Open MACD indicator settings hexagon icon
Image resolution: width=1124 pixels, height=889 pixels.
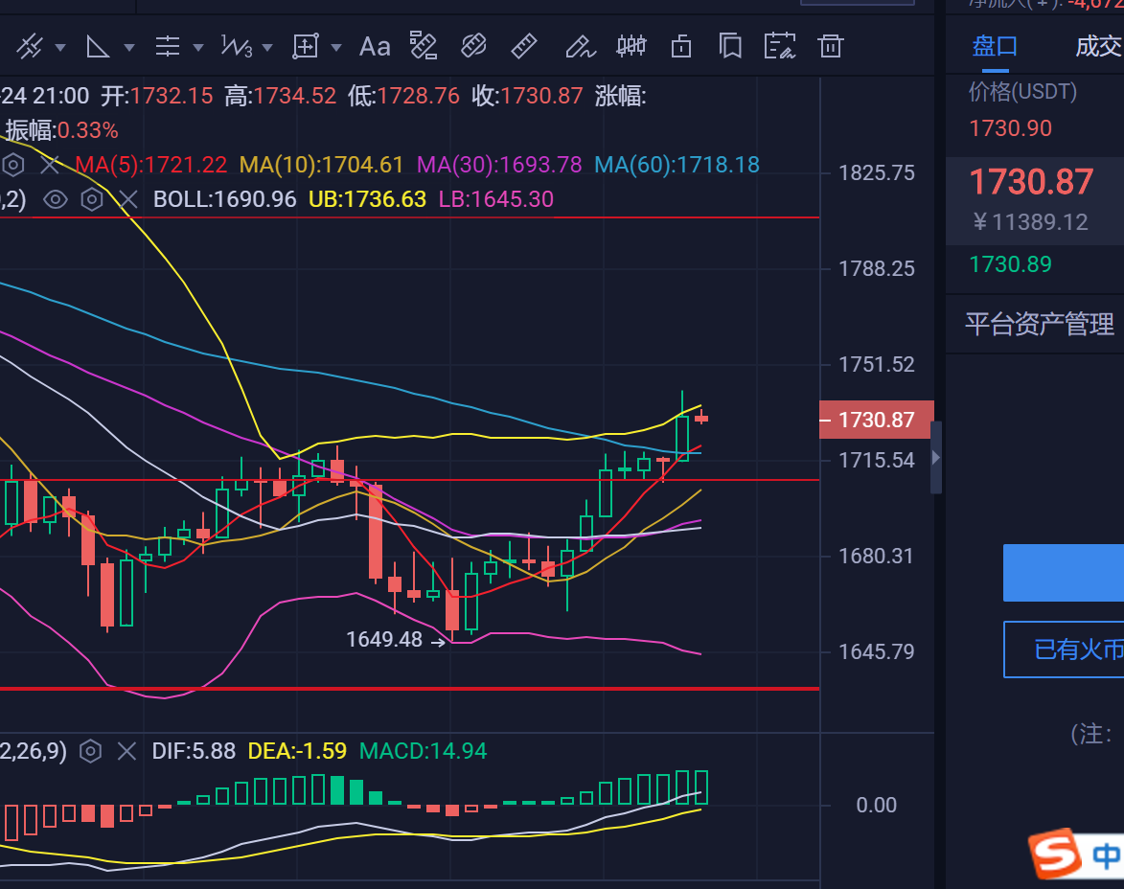pos(90,751)
